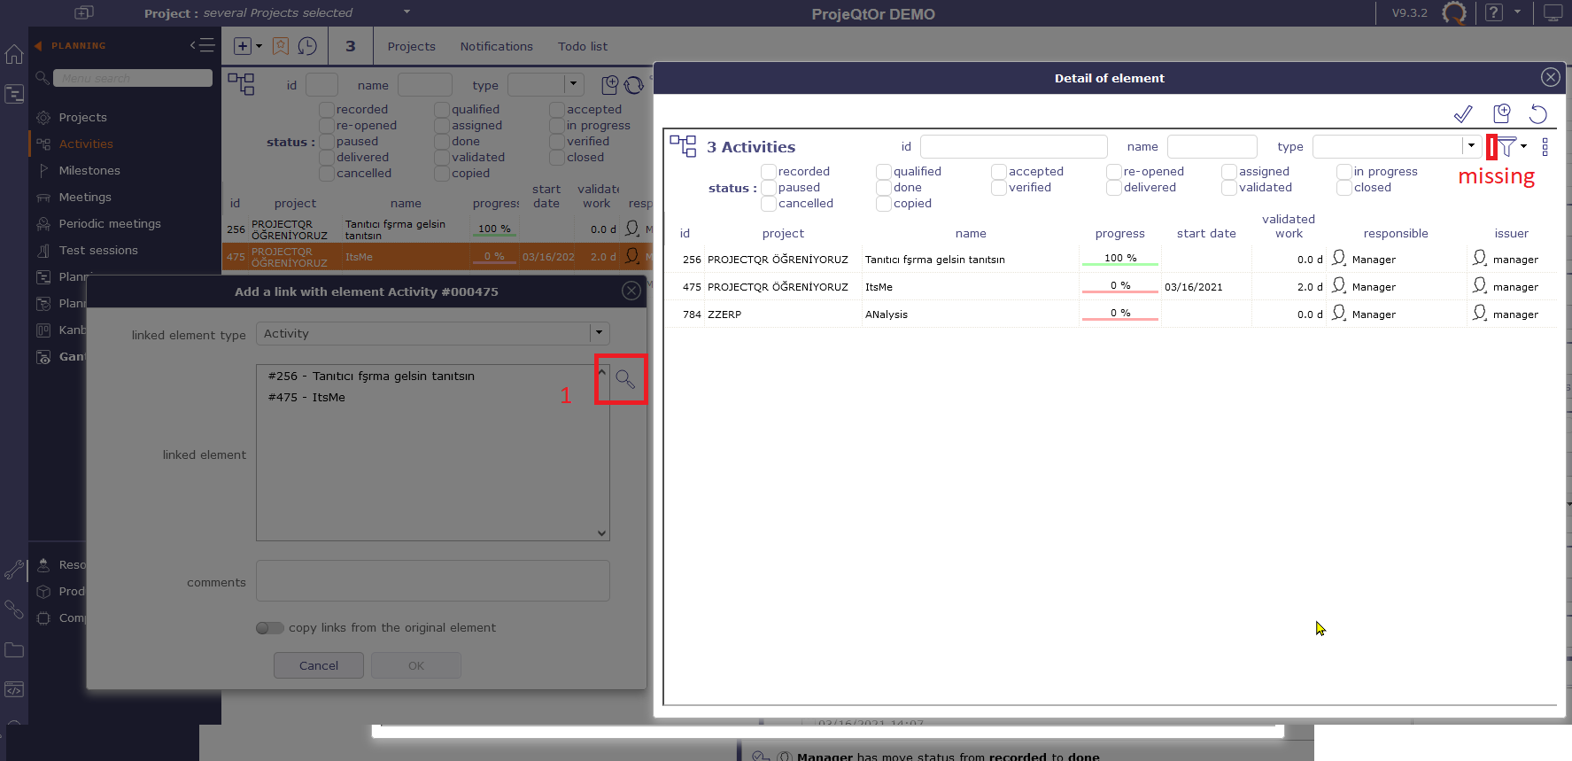Click the help question mark icon
1572x761 pixels.
[1494, 13]
